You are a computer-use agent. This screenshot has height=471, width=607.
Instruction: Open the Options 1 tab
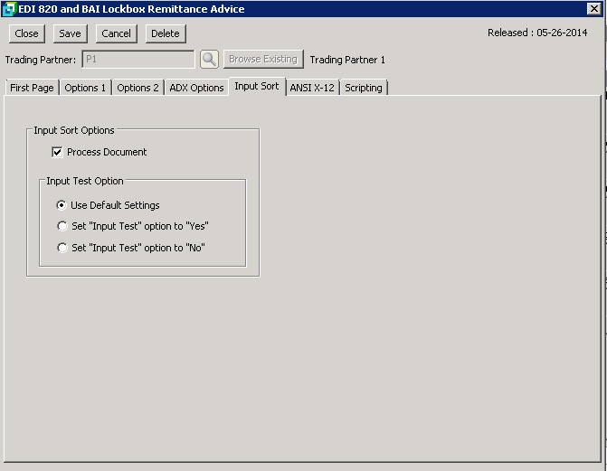click(85, 88)
